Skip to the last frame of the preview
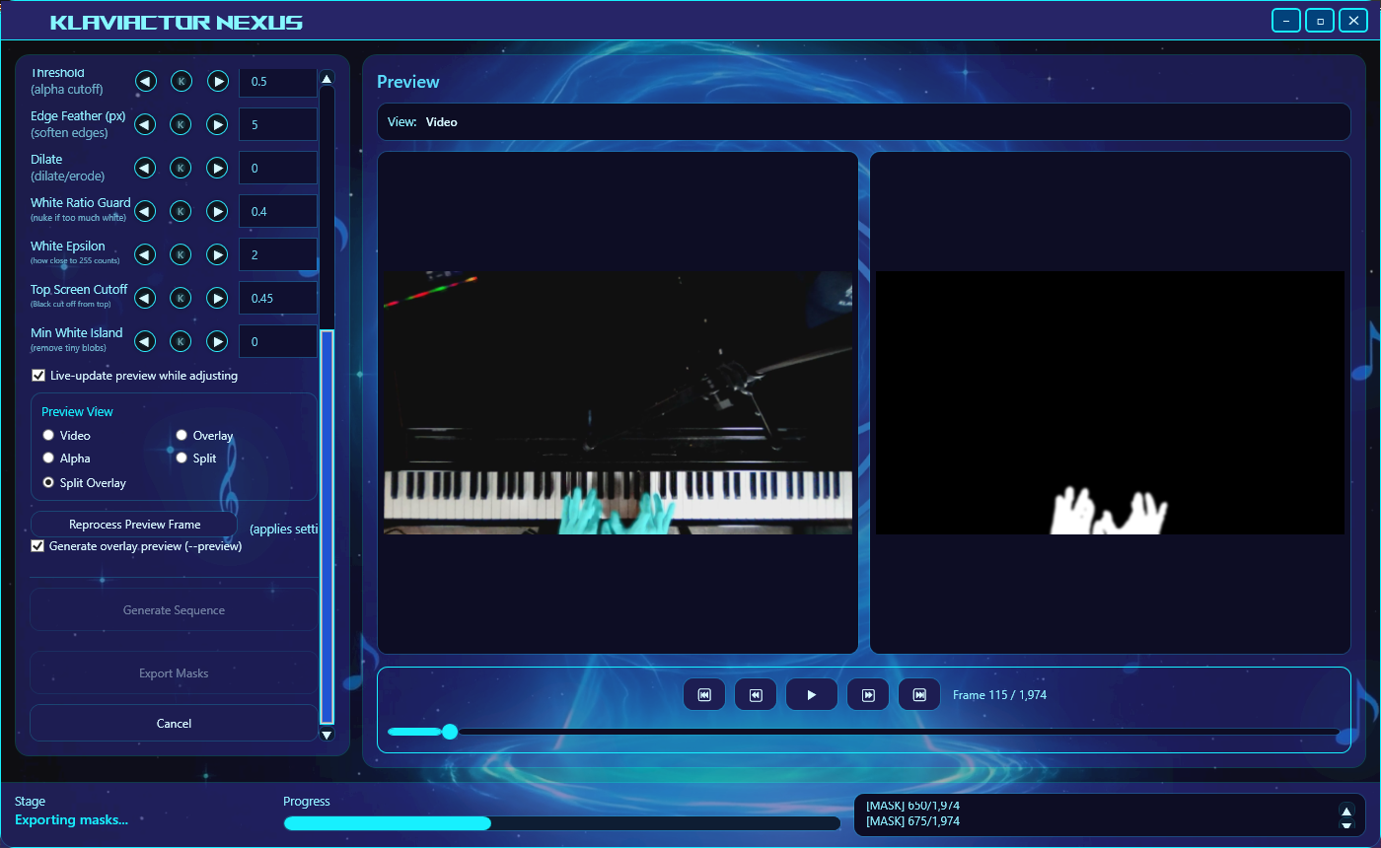The image size is (1381, 848). tap(918, 694)
